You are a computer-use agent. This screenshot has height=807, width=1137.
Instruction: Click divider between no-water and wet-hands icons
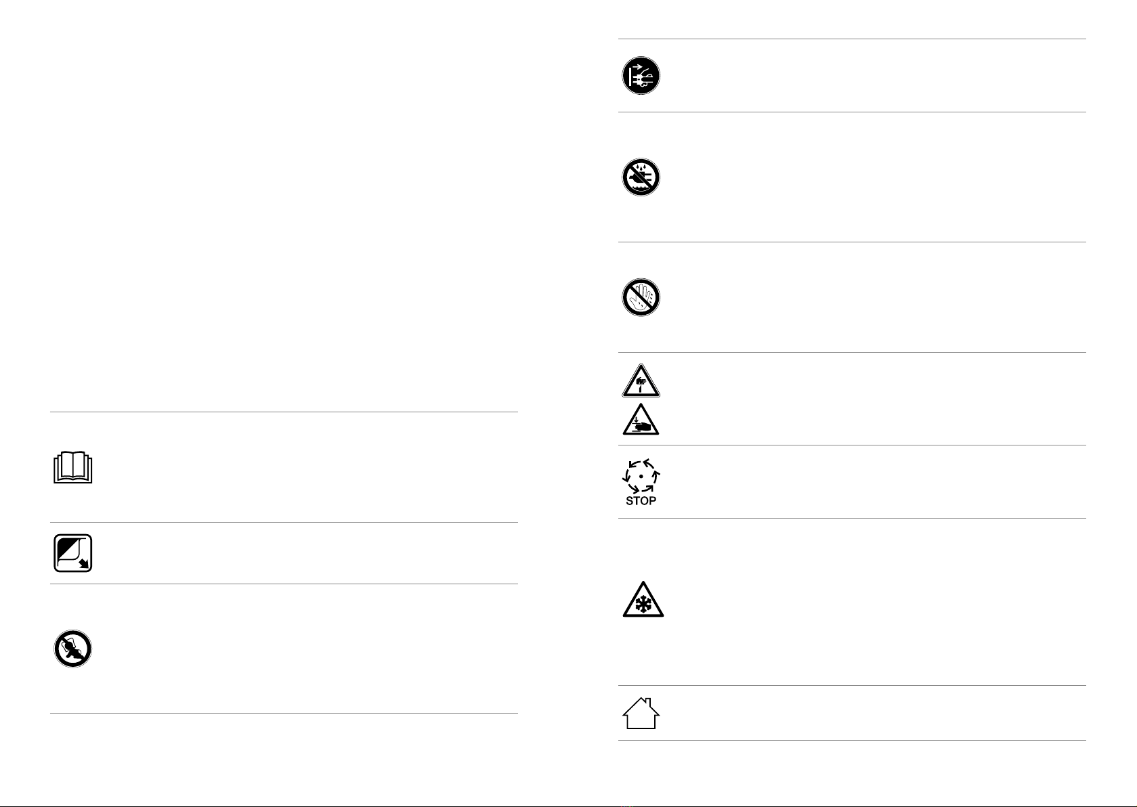853,242
